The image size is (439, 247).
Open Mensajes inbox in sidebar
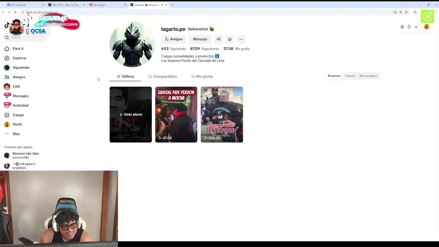coord(21,96)
